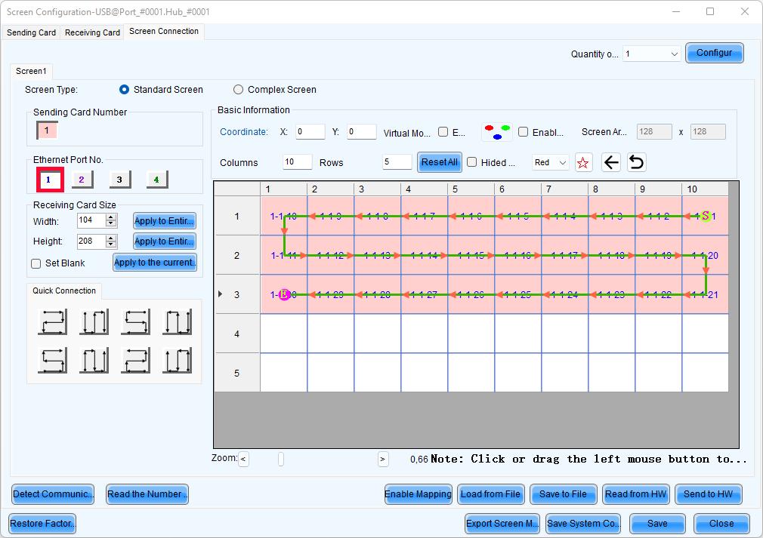Viewport: 763px width, 538px height.
Task: Choose quick connection starting top-left going right
Action: (x=53, y=321)
